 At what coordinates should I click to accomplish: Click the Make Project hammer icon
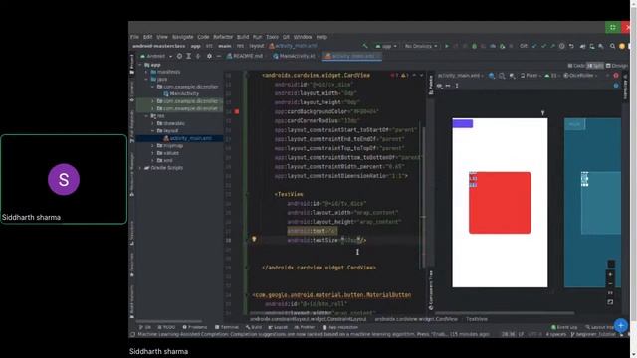(365, 47)
